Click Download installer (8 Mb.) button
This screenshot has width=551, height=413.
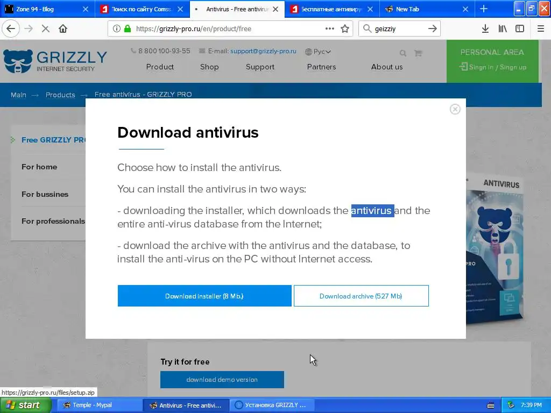[204, 296]
